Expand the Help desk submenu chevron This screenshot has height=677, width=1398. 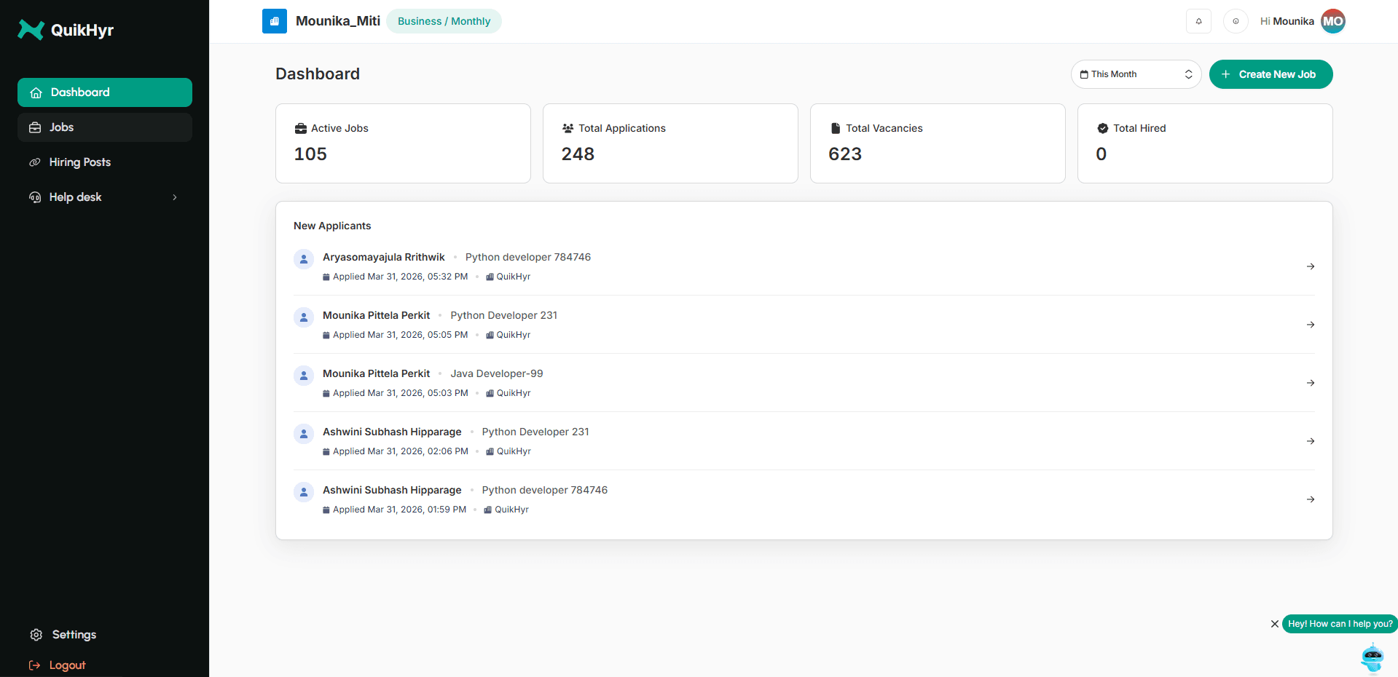pos(174,197)
